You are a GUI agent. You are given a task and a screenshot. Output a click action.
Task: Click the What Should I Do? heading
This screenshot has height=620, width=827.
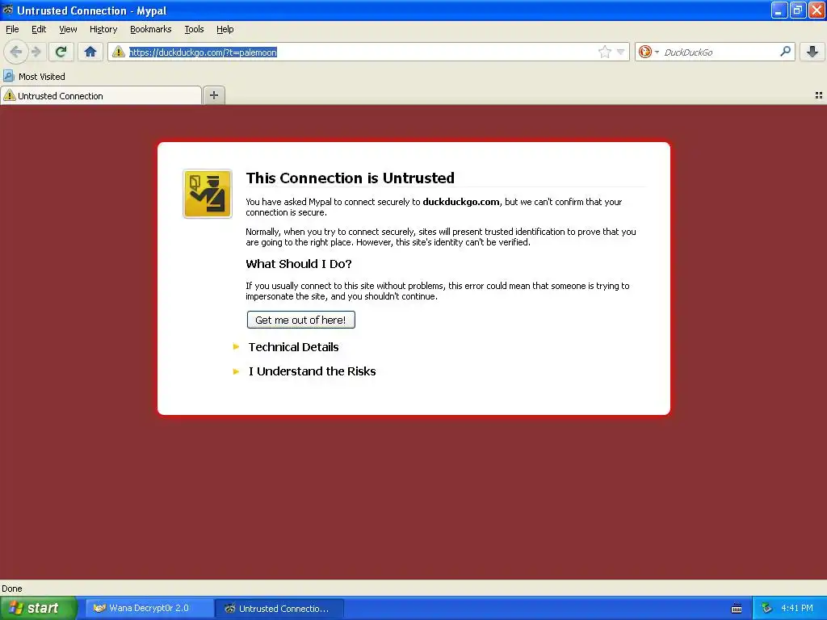(299, 264)
